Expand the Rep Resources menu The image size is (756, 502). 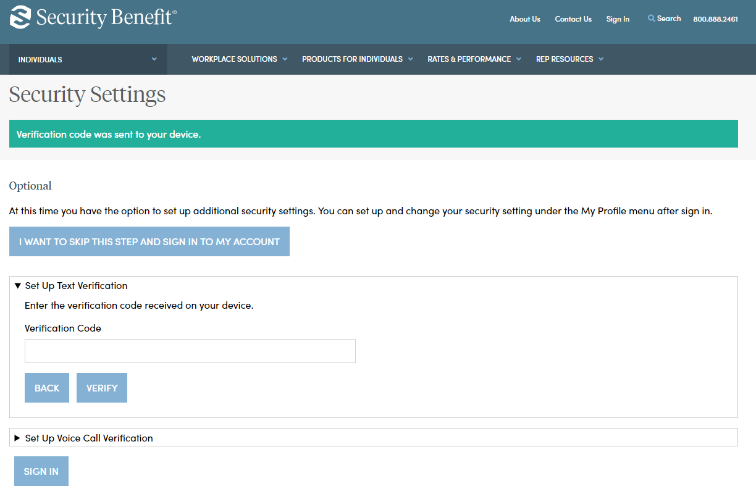click(x=570, y=59)
